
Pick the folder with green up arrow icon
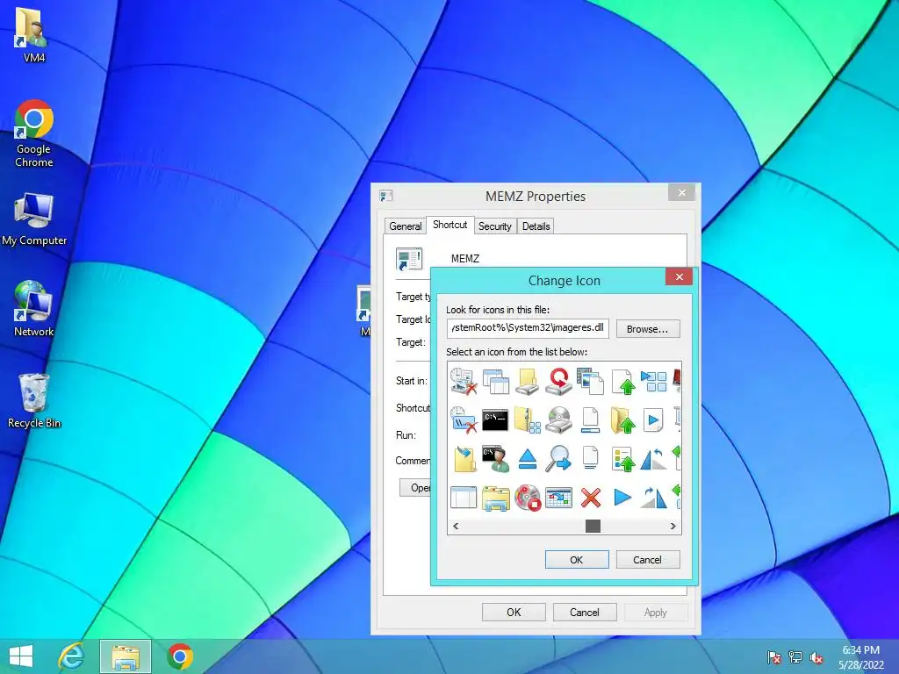click(622, 420)
